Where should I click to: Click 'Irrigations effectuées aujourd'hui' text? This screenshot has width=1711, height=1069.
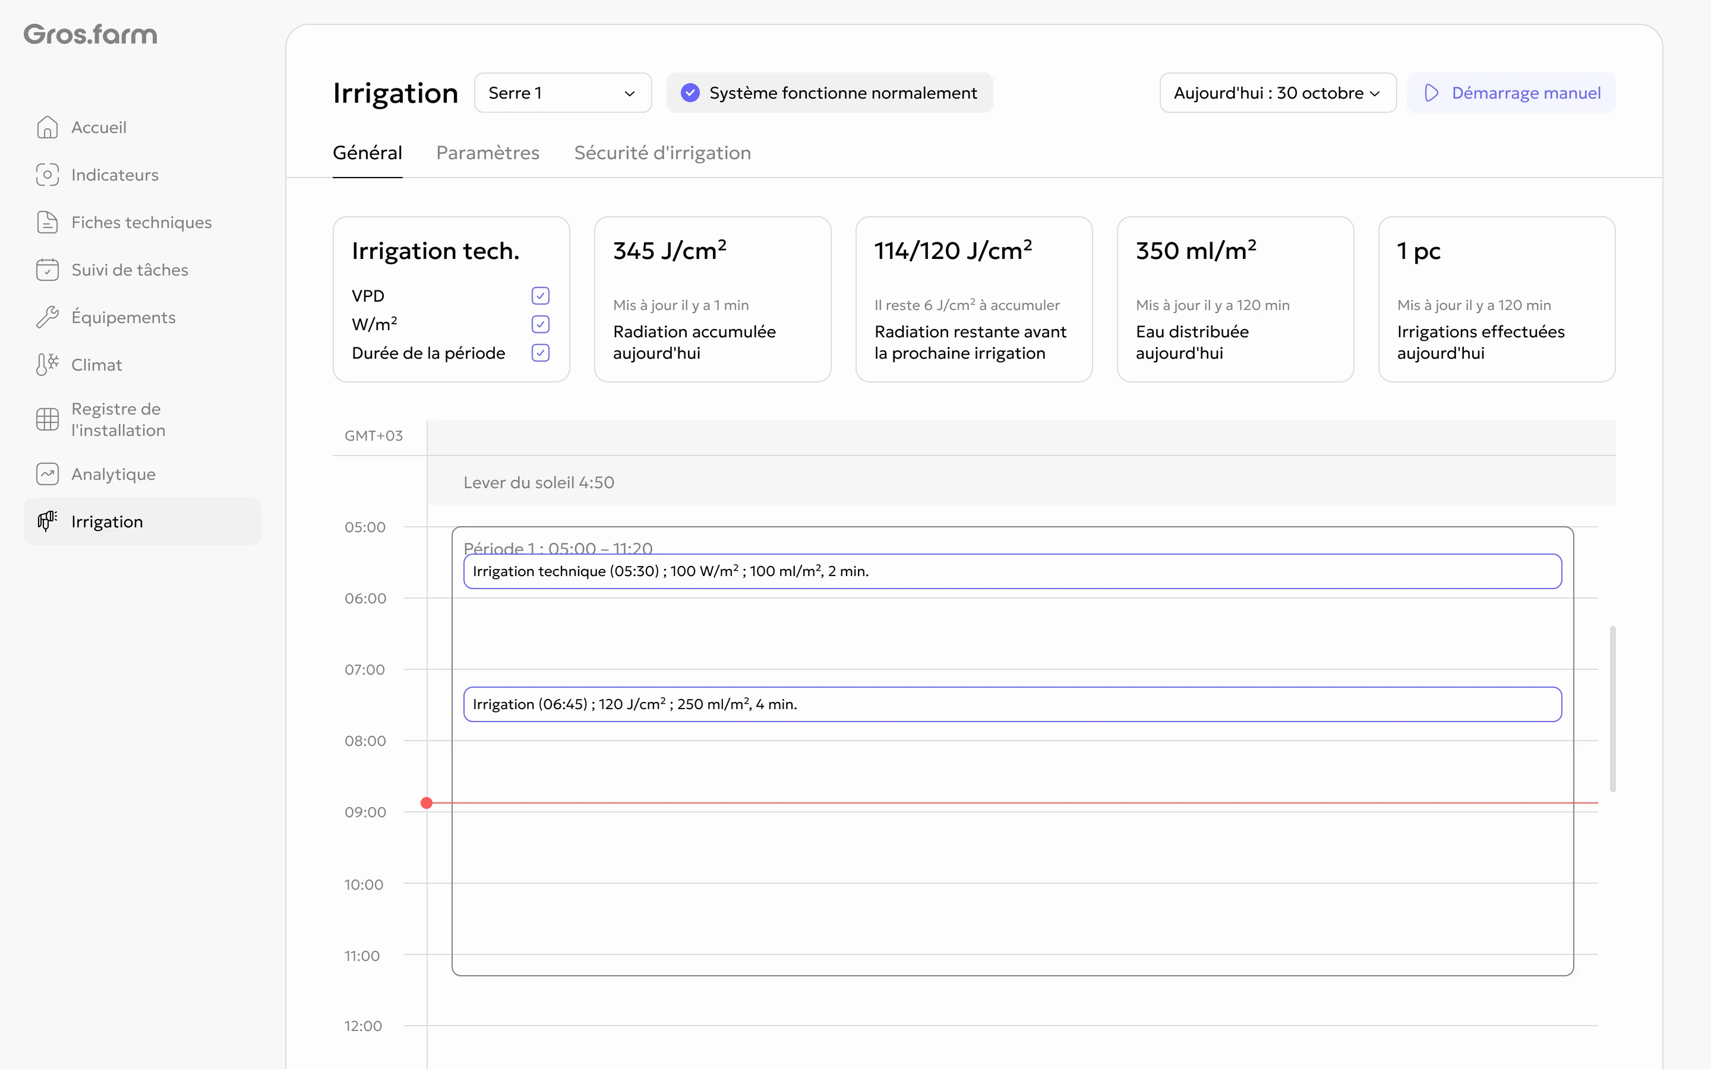(1480, 342)
